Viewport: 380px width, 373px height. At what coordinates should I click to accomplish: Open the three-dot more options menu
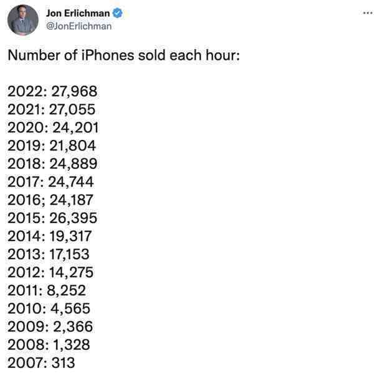click(x=368, y=13)
